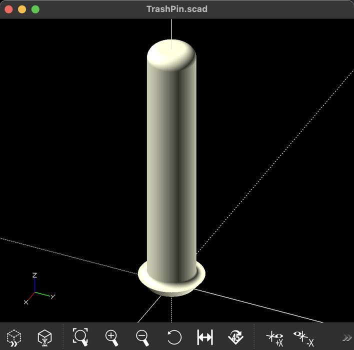The image size is (354, 350).
Task: Close the TrashPin.scad window
Action: coord(8,9)
